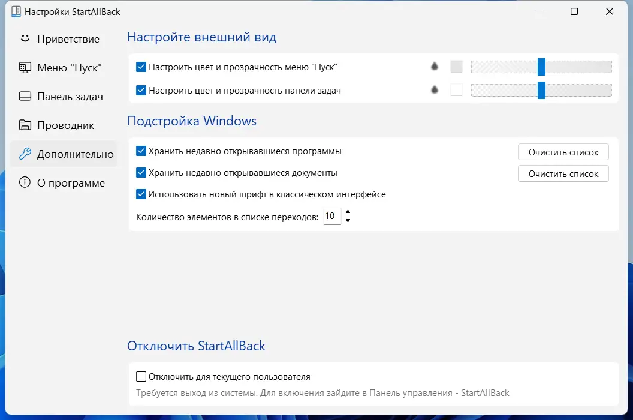Click the up arrow to increase jump list items
This screenshot has height=420, width=633.
click(348, 213)
